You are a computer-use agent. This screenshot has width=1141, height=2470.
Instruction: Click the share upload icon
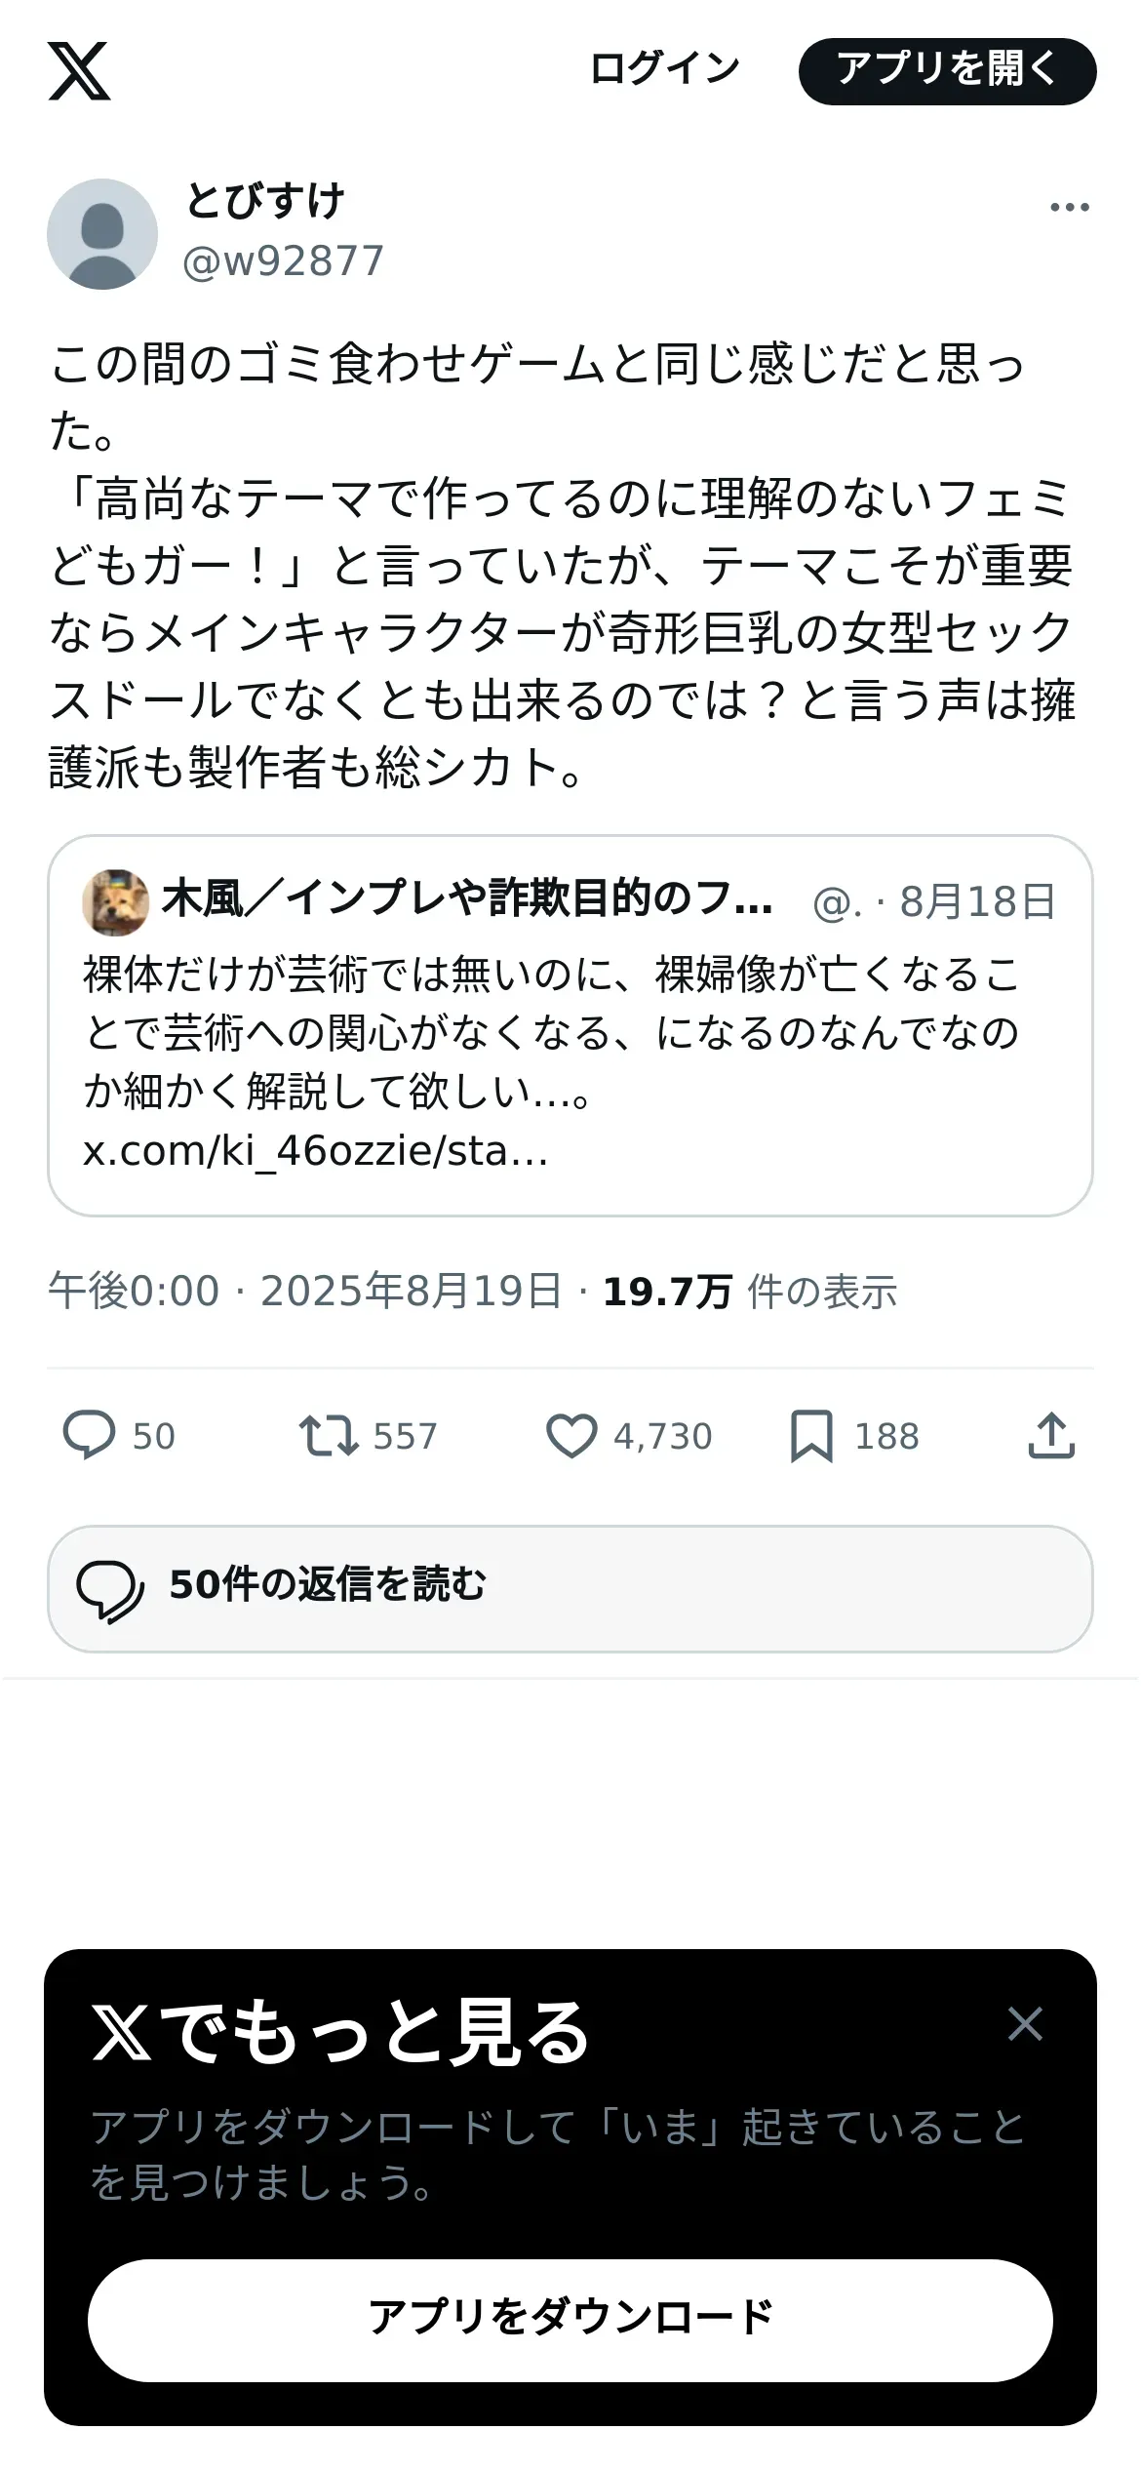point(1051,1436)
